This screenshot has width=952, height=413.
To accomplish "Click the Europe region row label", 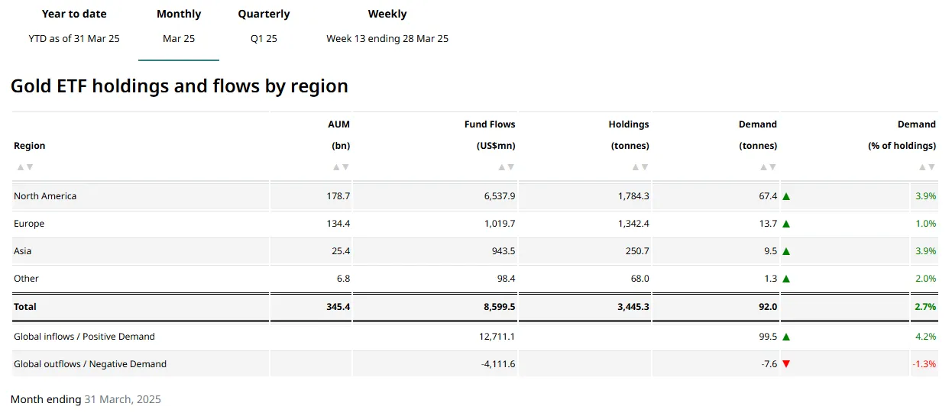I will click(29, 224).
